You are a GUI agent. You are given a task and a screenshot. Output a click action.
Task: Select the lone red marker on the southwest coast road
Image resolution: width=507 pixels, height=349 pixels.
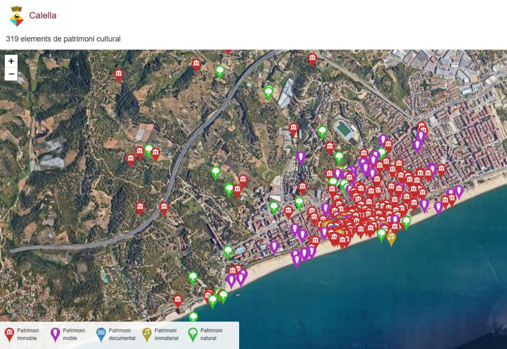tap(178, 301)
